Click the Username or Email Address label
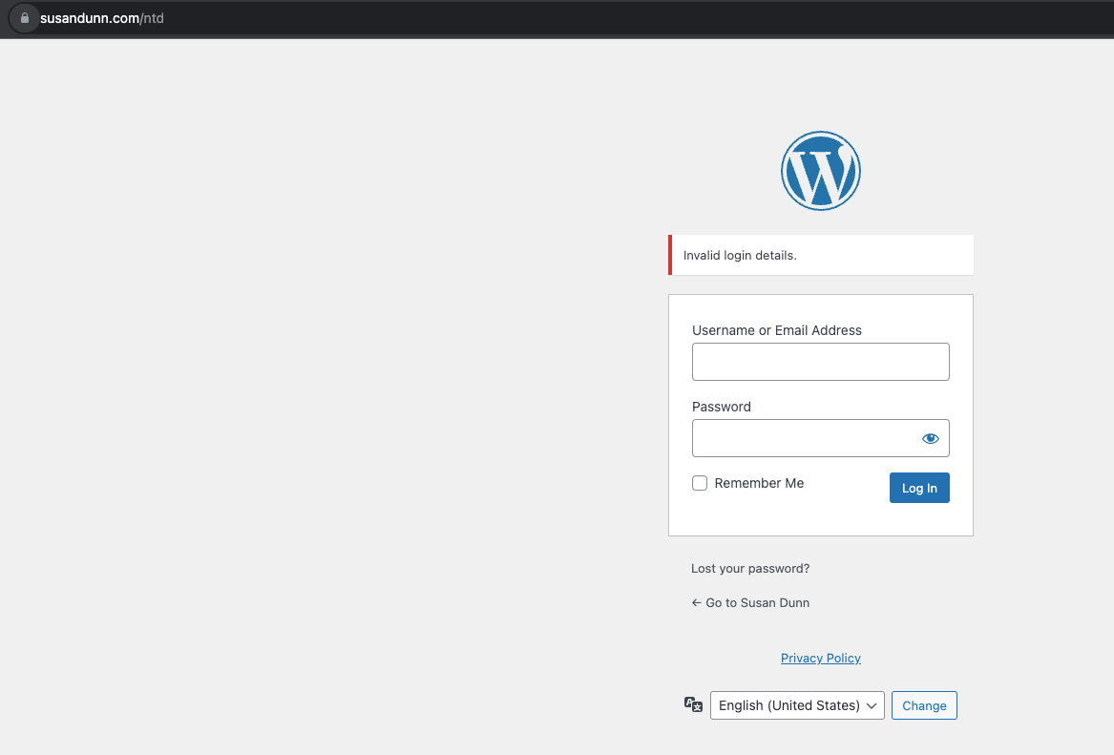The image size is (1114, 755). pyautogui.click(x=776, y=330)
